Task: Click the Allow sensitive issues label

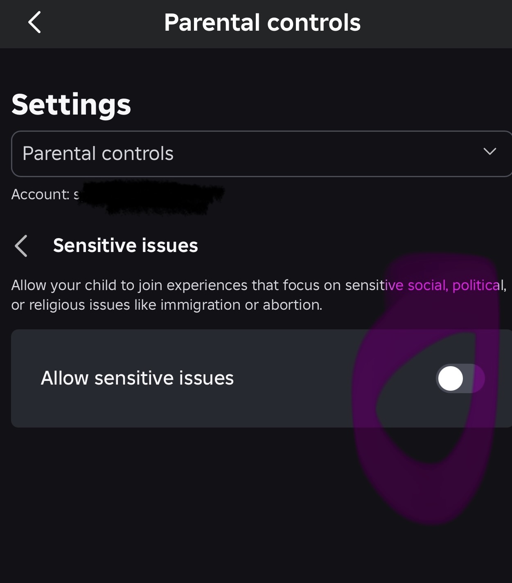Action: coord(137,378)
